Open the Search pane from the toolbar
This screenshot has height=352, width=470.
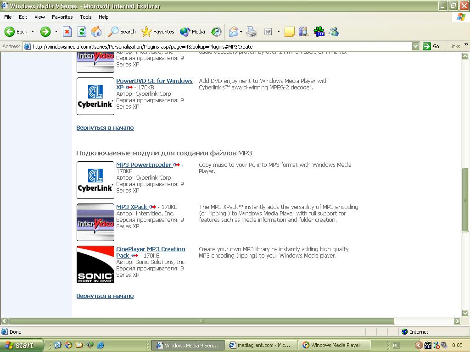coord(122,32)
